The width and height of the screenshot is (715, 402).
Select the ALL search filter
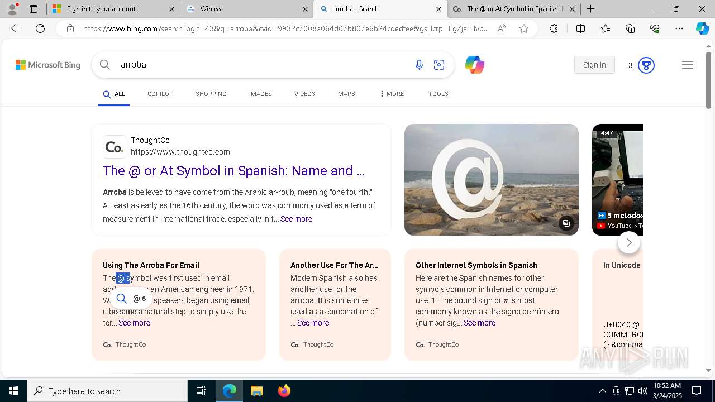point(114,94)
